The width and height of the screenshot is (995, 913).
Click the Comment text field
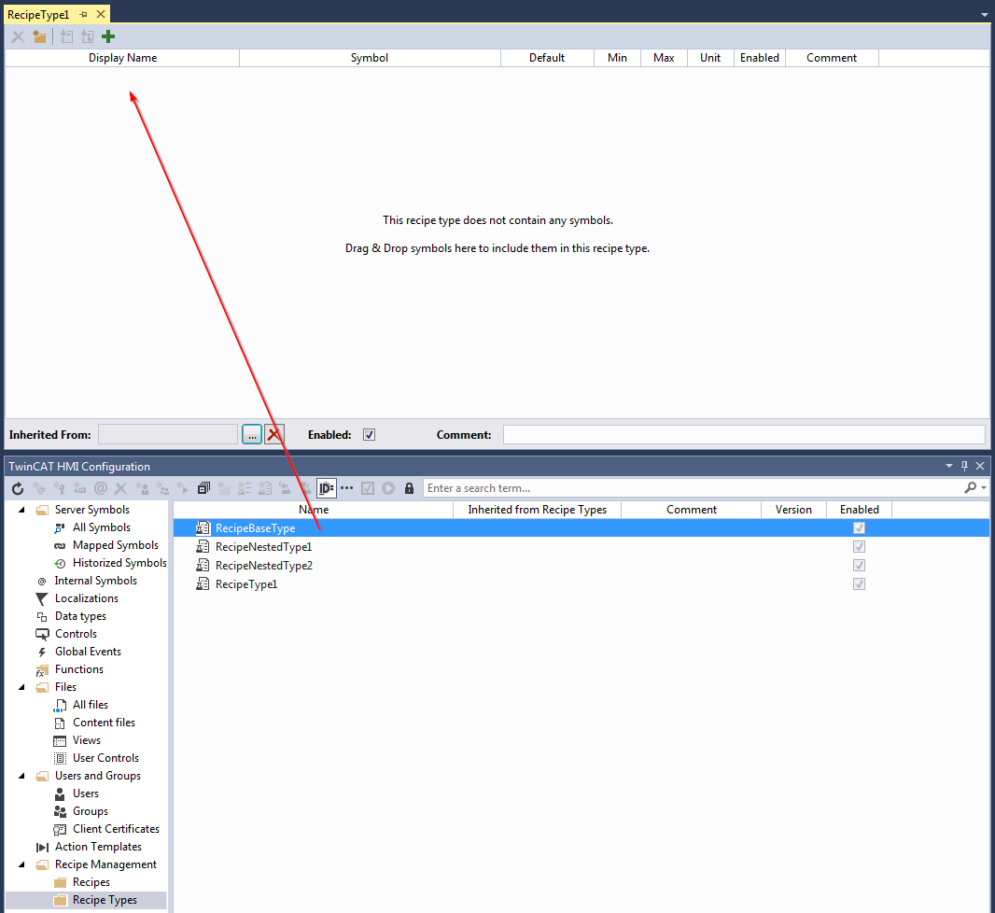pyautogui.click(x=744, y=435)
